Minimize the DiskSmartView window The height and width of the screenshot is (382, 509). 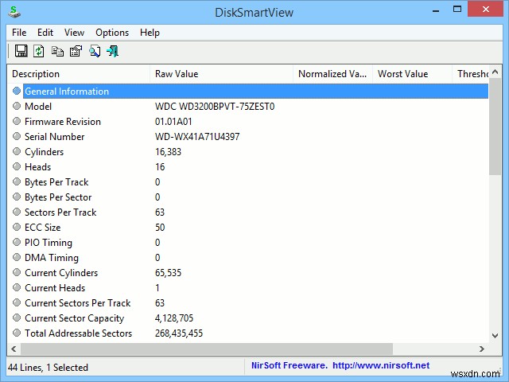pos(436,10)
